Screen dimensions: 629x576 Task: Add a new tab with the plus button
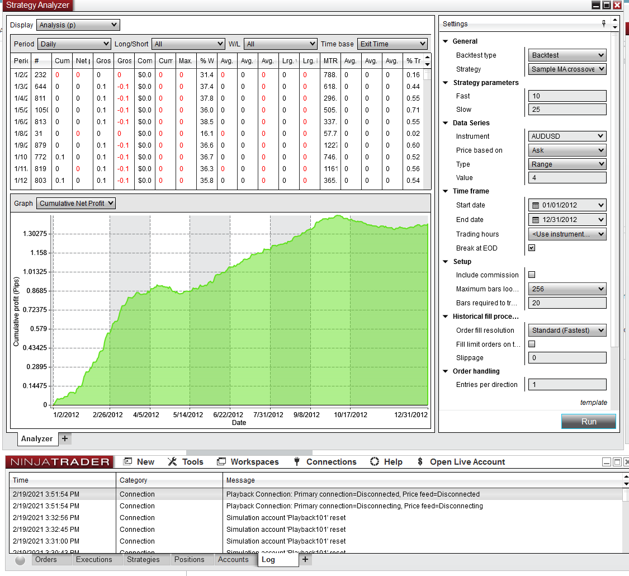(305, 559)
